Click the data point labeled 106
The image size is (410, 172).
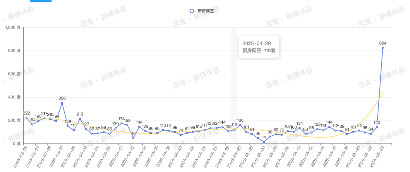pyautogui.click(x=228, y=131)
